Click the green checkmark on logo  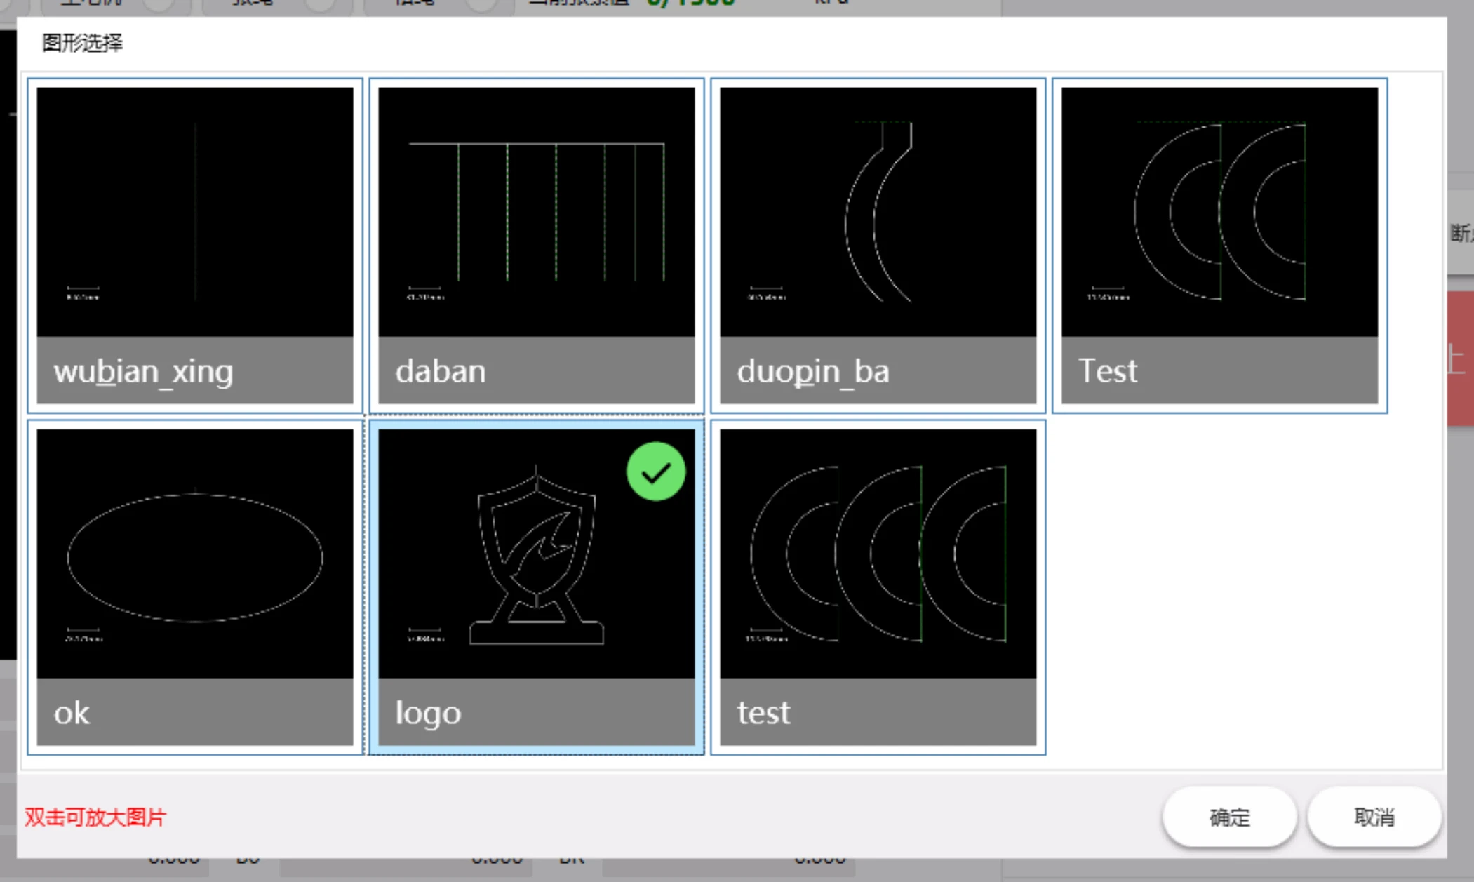click(x=656, y=472)
